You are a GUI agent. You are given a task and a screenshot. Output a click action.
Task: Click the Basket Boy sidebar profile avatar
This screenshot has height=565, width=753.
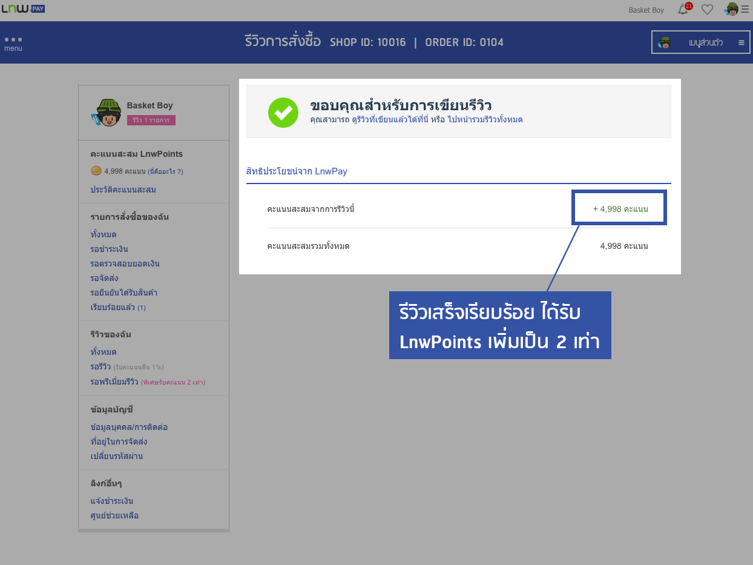click(x=107, y=113)
